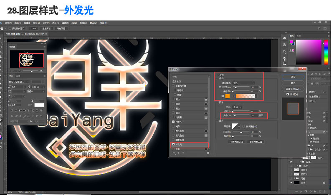Image resolution: width=334 pixels, height=195 pixels.
Task: Check 滚动所有窗口 option in options bar
Action: [10, 28]
